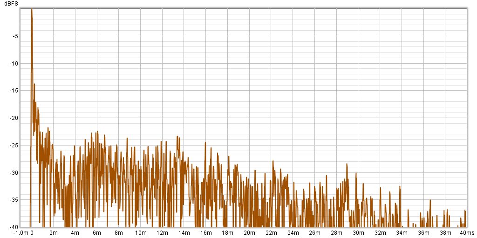
Task: Click the 14m time axis label
Action: pos(184,233)
